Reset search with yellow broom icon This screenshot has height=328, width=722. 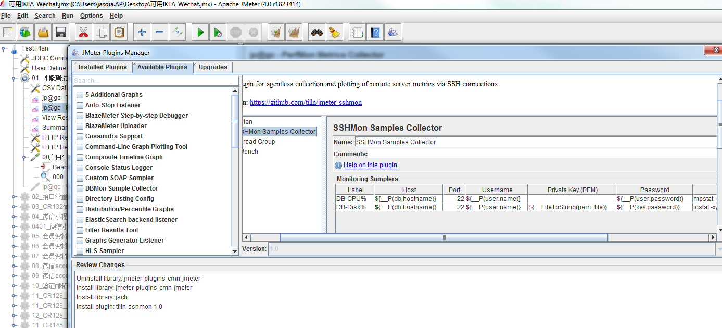334,32
